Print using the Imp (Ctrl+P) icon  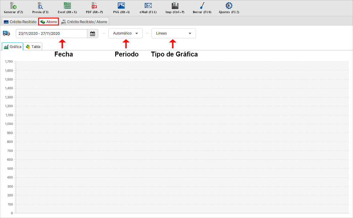point(175,6)
